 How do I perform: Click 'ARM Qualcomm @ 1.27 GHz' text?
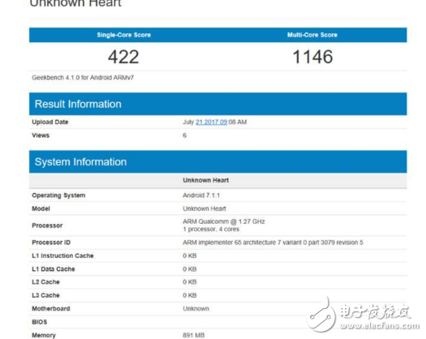click(224, 221)
